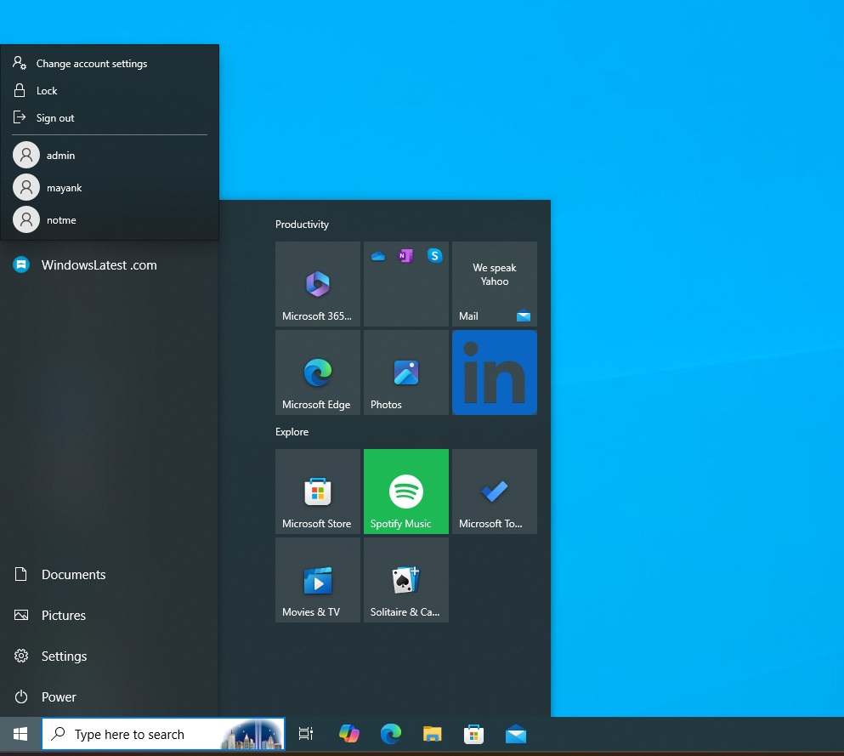Open the Microsoft 365 tile
844x756 pixels.
click(x=318, y=284)
